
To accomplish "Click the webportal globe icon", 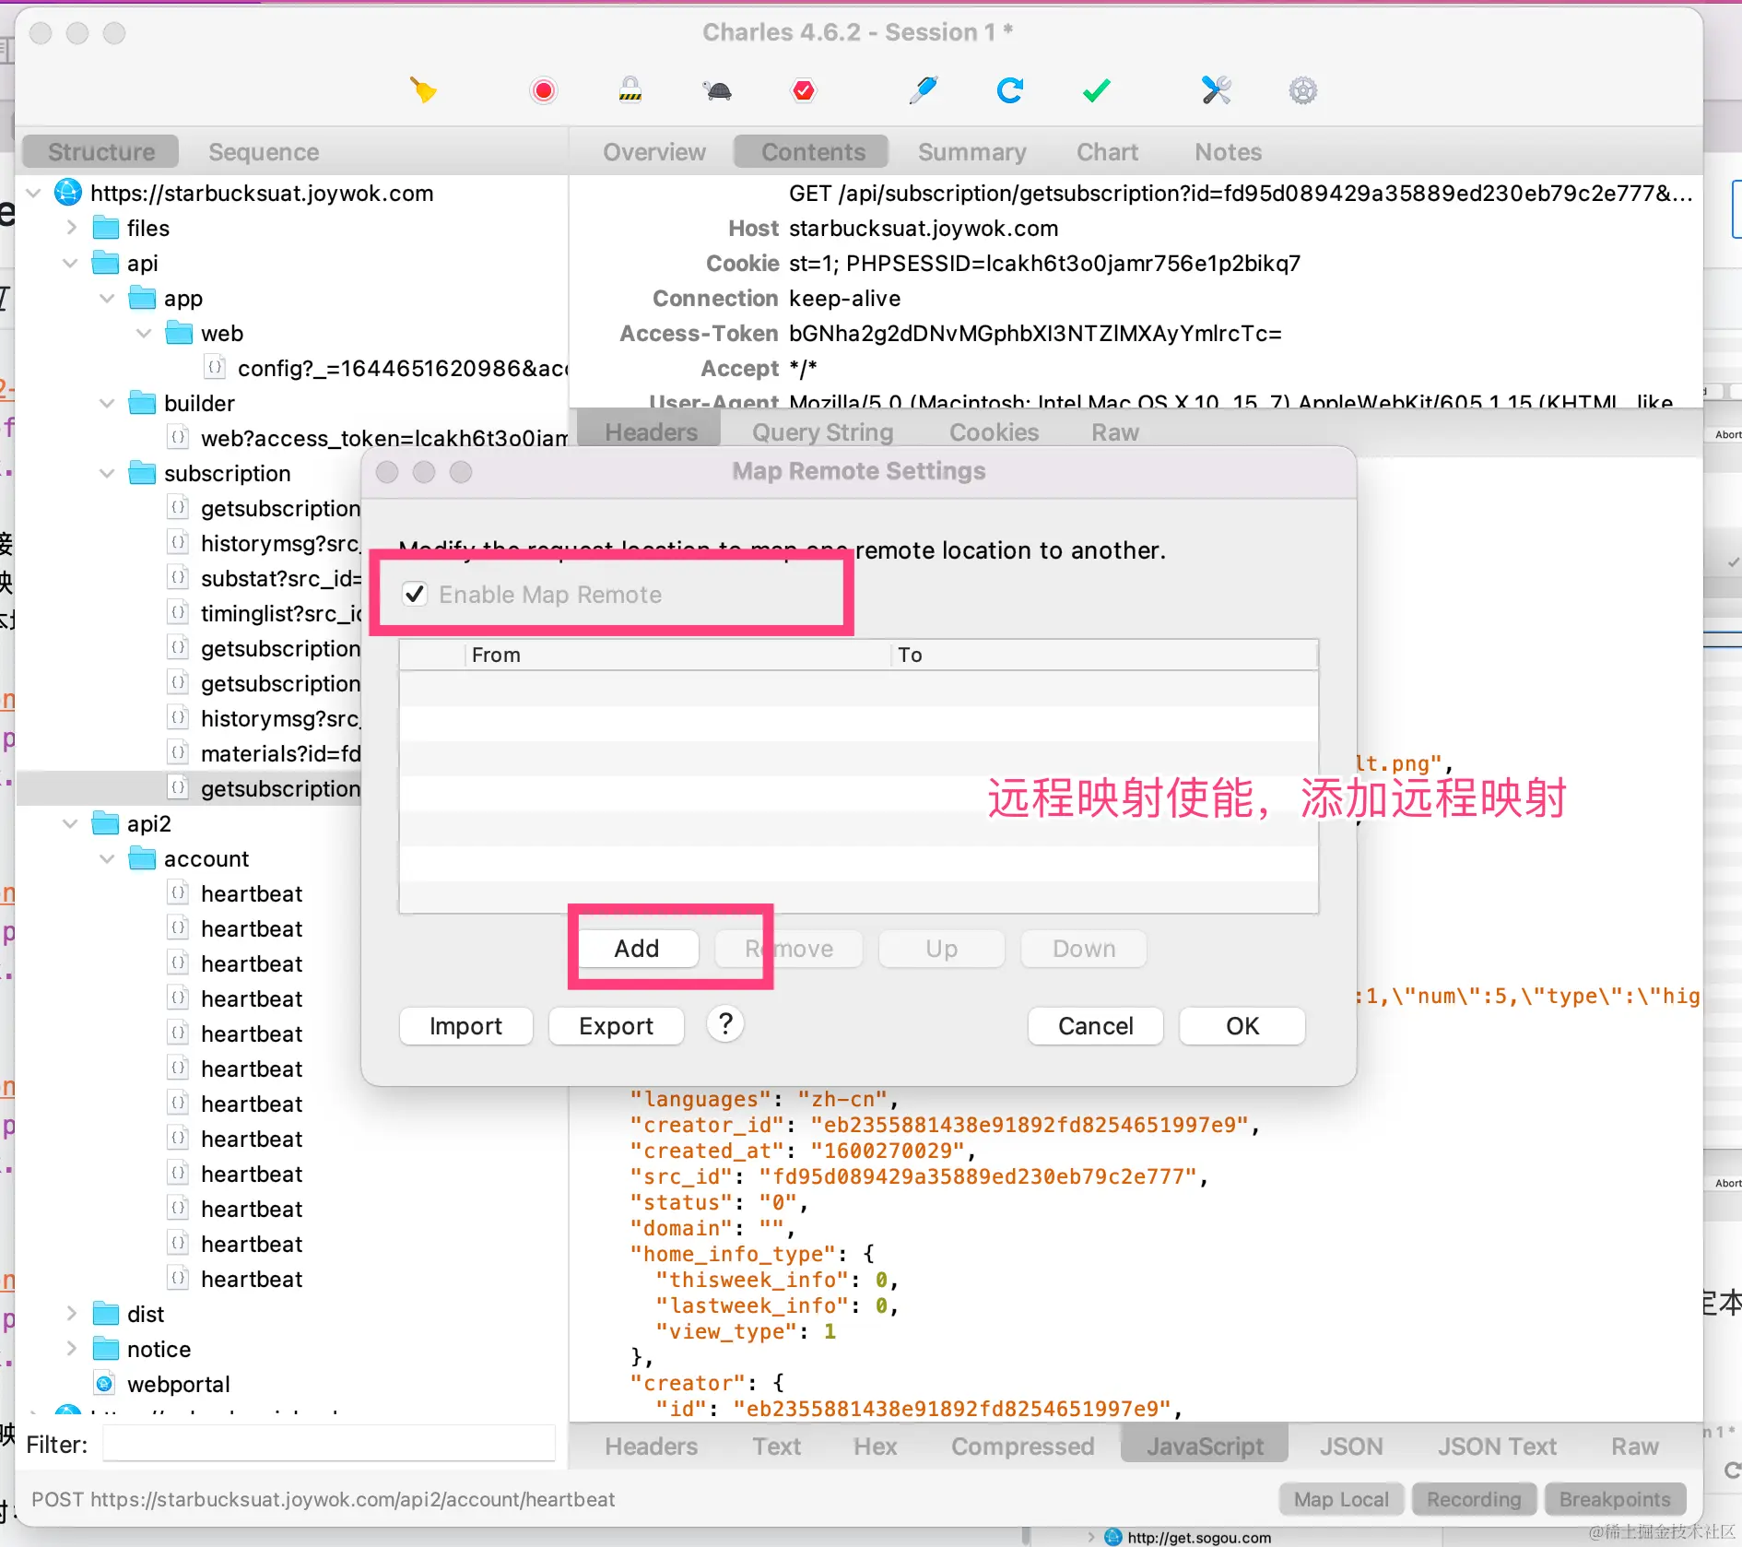I will click(x=105, y=1384).
